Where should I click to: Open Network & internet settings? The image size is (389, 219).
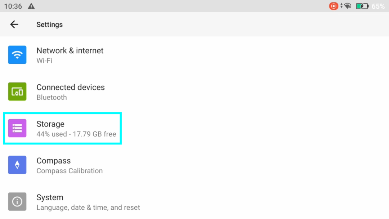[194, 55]
